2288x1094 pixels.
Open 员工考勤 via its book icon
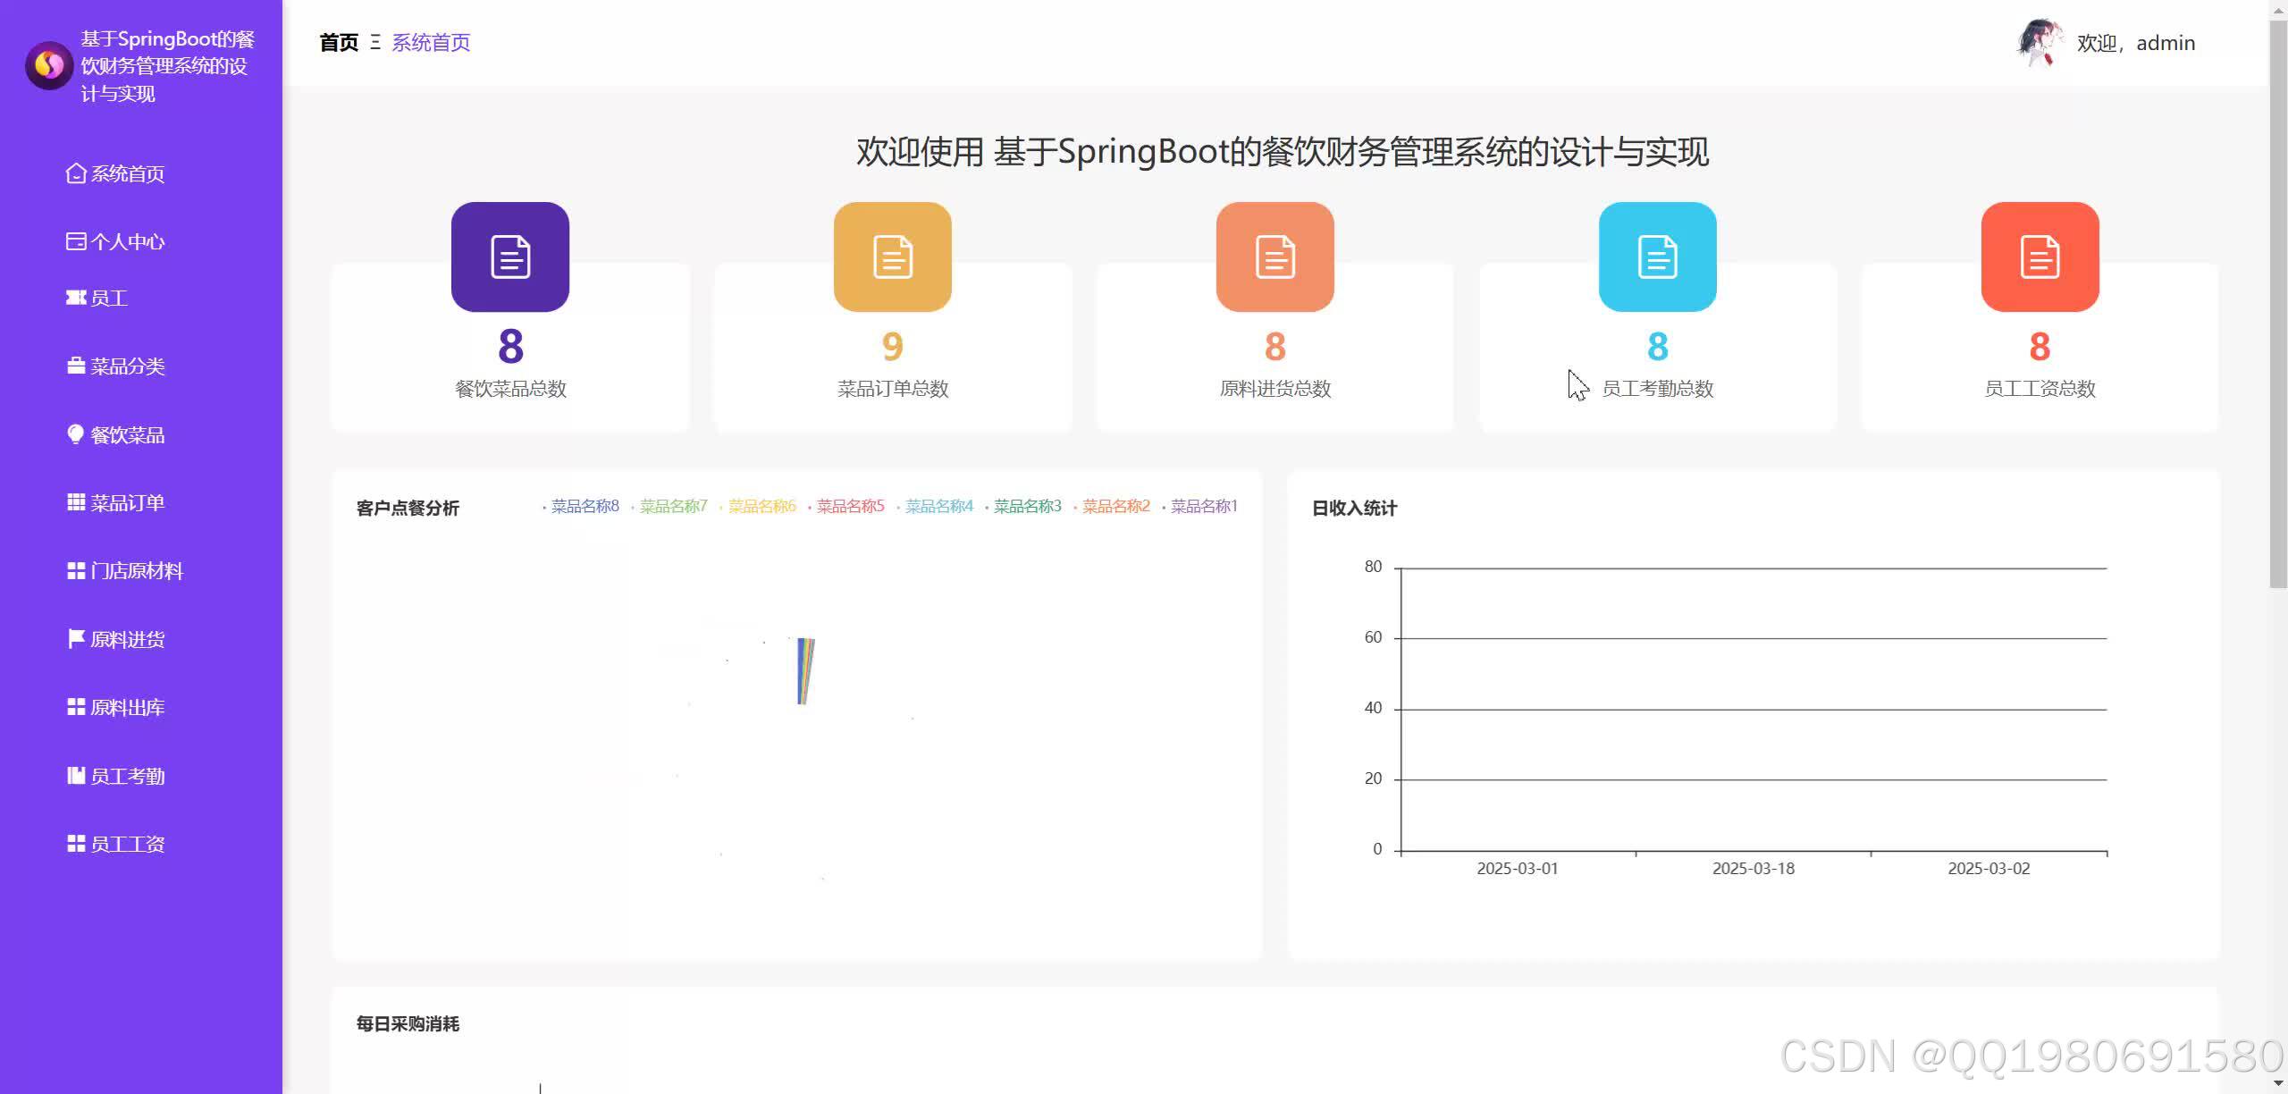click(75, 775)
